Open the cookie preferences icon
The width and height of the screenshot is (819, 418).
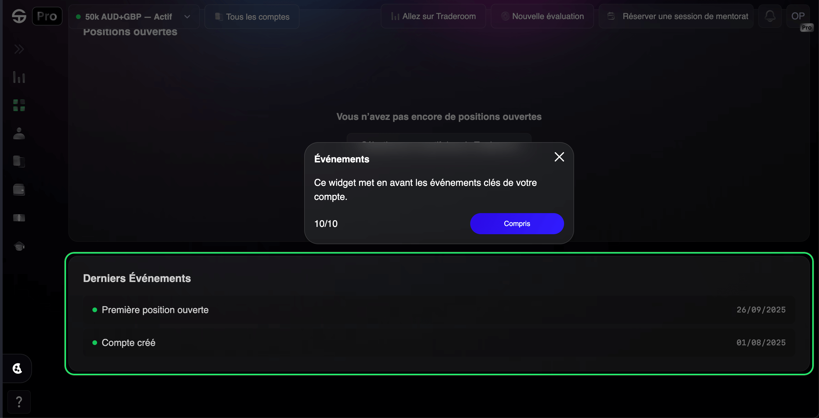(17, 368)
